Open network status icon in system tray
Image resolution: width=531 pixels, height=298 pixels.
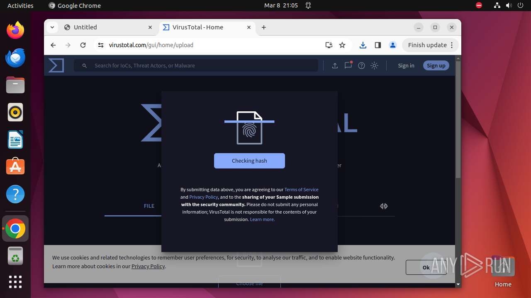[x=497, y=5]
